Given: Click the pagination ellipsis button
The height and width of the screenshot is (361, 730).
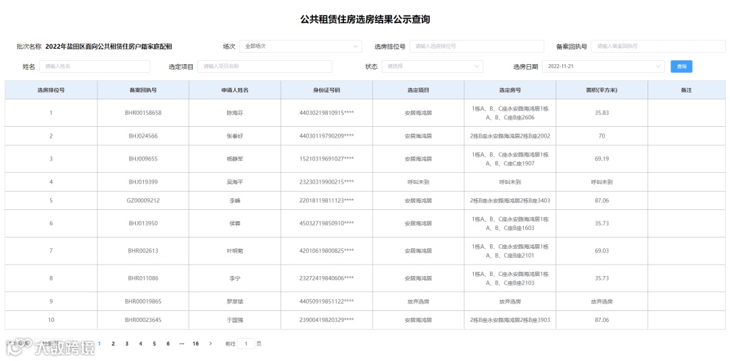Looking at the screenshot, I should pyautogui.click(x=182, y=344).
